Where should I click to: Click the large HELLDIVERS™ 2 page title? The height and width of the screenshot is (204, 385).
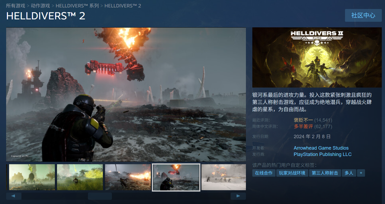(x=46, y=16)
